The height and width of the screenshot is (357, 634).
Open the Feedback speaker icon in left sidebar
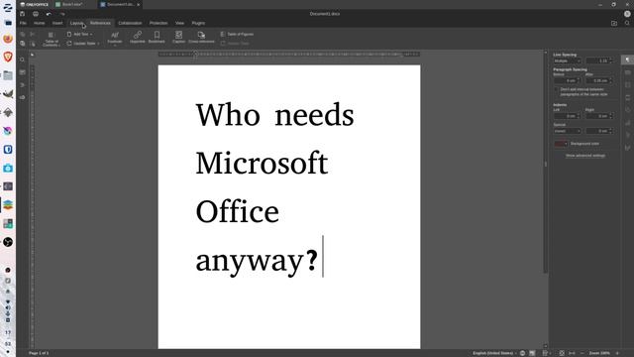22,97
